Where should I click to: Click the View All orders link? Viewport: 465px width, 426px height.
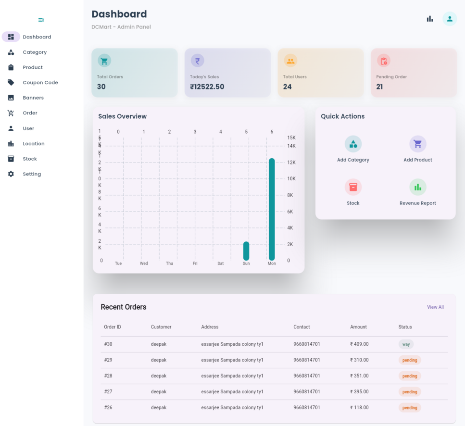coord(435,307)
